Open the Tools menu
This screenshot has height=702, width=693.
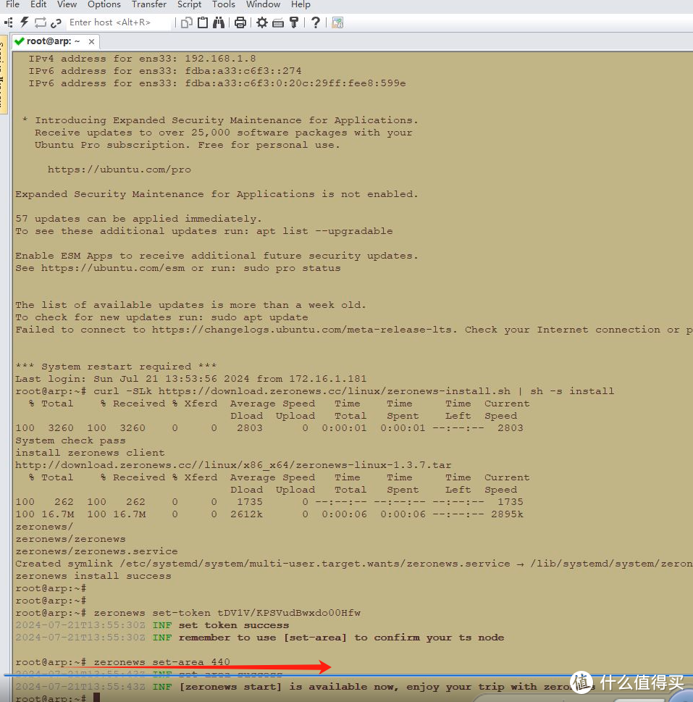[223, 4]
